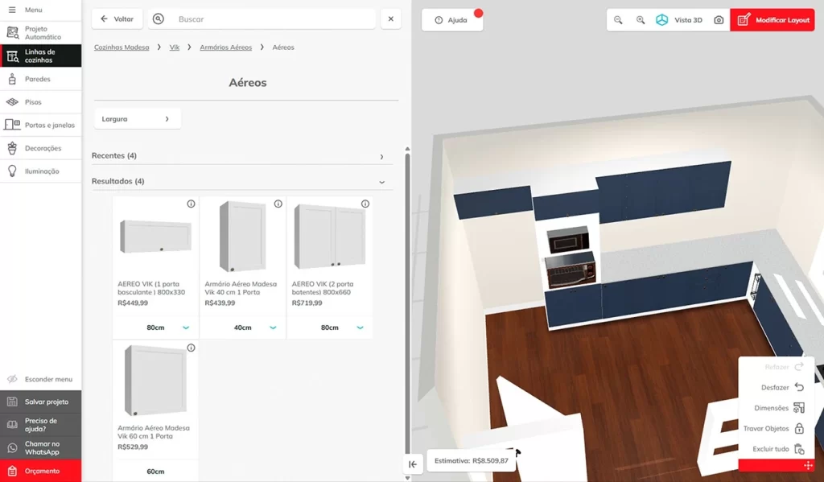The width and height of the screenshot is (824, 482).
Task: Click Desfazer undo option
Action: coord(777,387)
